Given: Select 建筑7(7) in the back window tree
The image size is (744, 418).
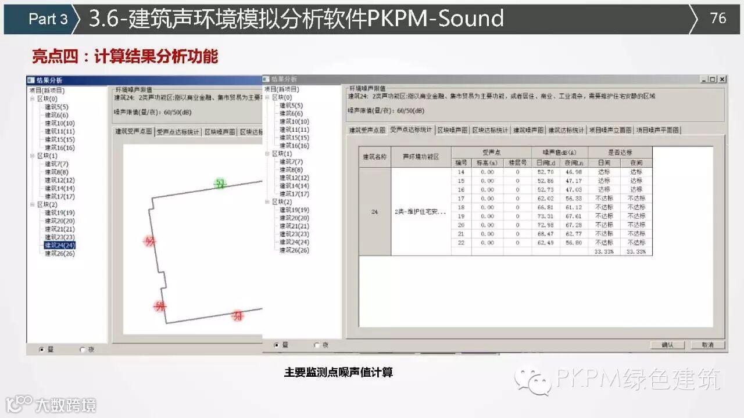Looking at the screenshot, I should (56, 164).
